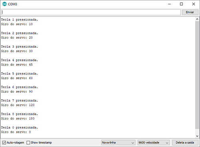
Task: Click the COM3 window title text
Action: pos(12,4)
